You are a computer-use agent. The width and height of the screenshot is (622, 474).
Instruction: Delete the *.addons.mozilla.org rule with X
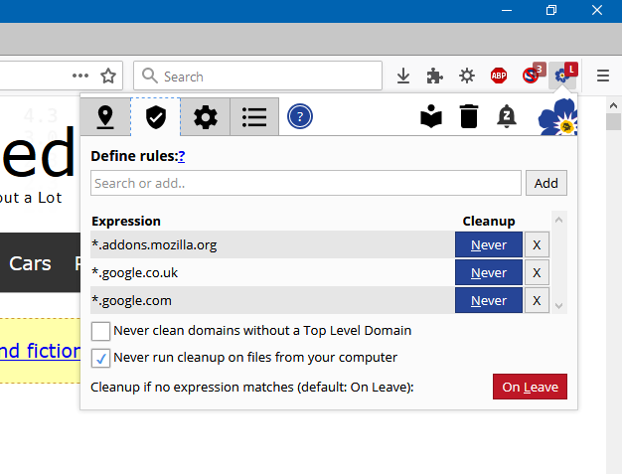(537, 244)
